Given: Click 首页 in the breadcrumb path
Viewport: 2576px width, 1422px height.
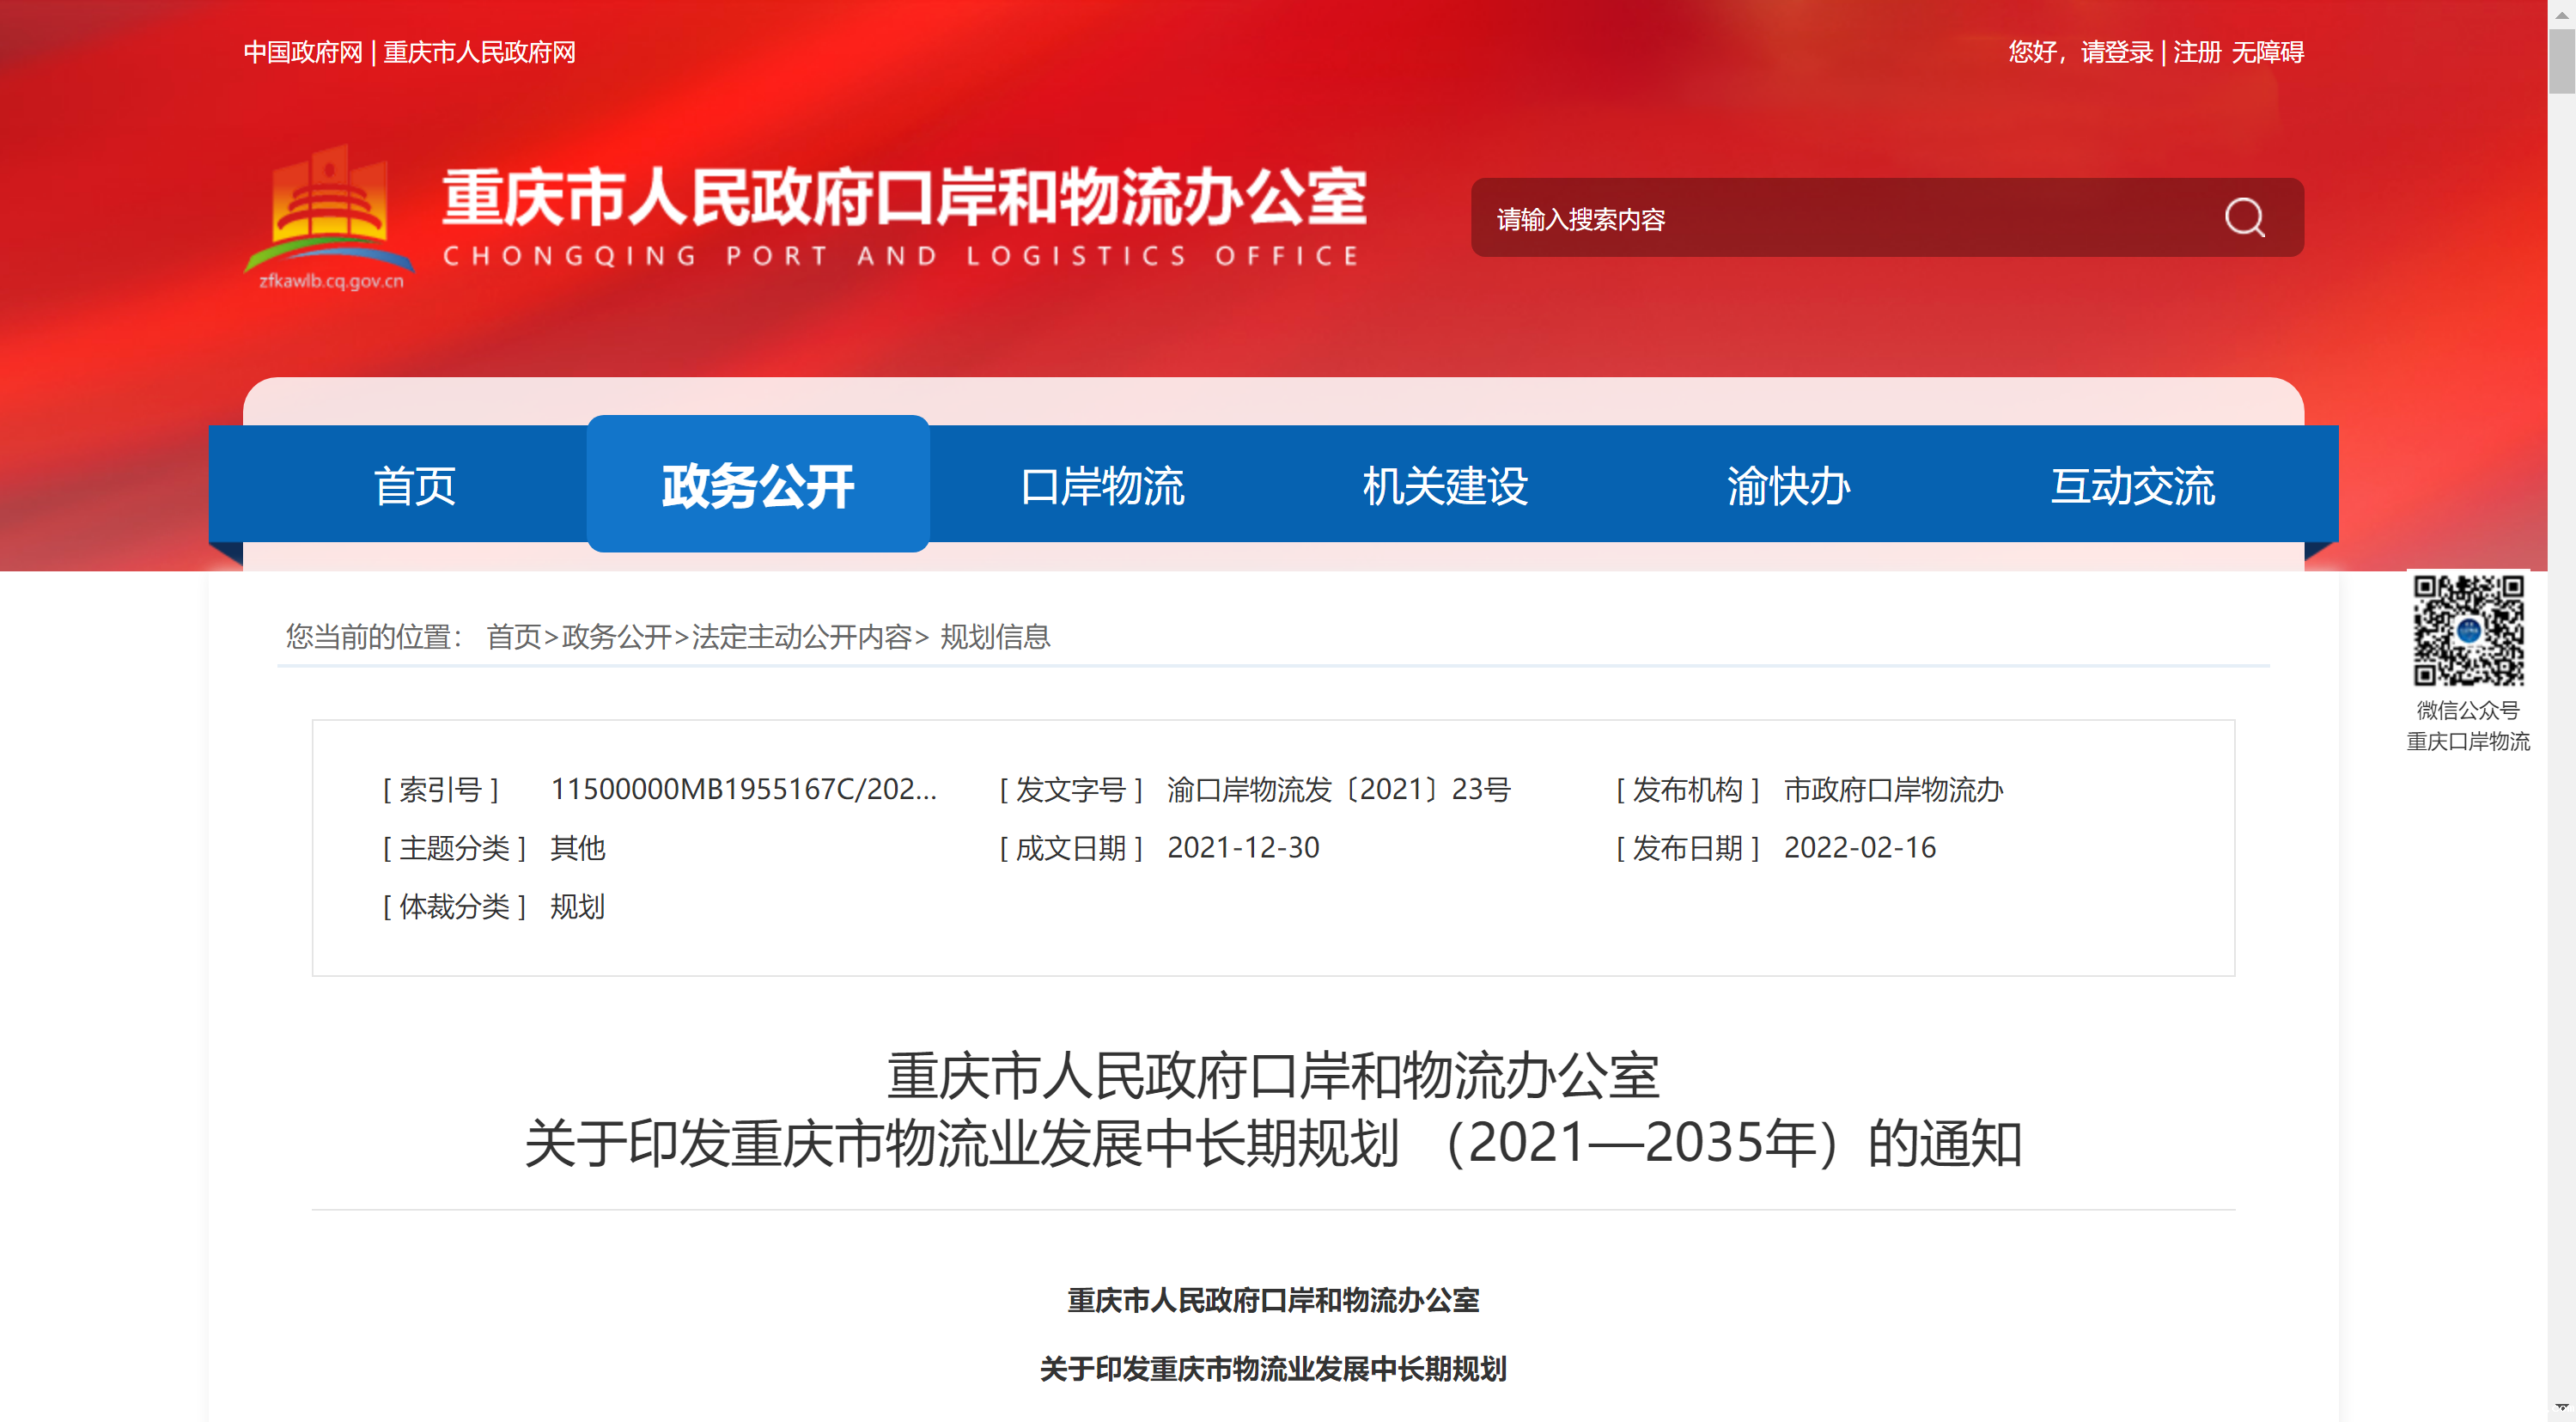Looking at the screenshot, I should [x=513, y=637].
